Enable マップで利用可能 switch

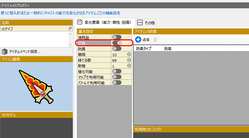[x=117, y=77]
